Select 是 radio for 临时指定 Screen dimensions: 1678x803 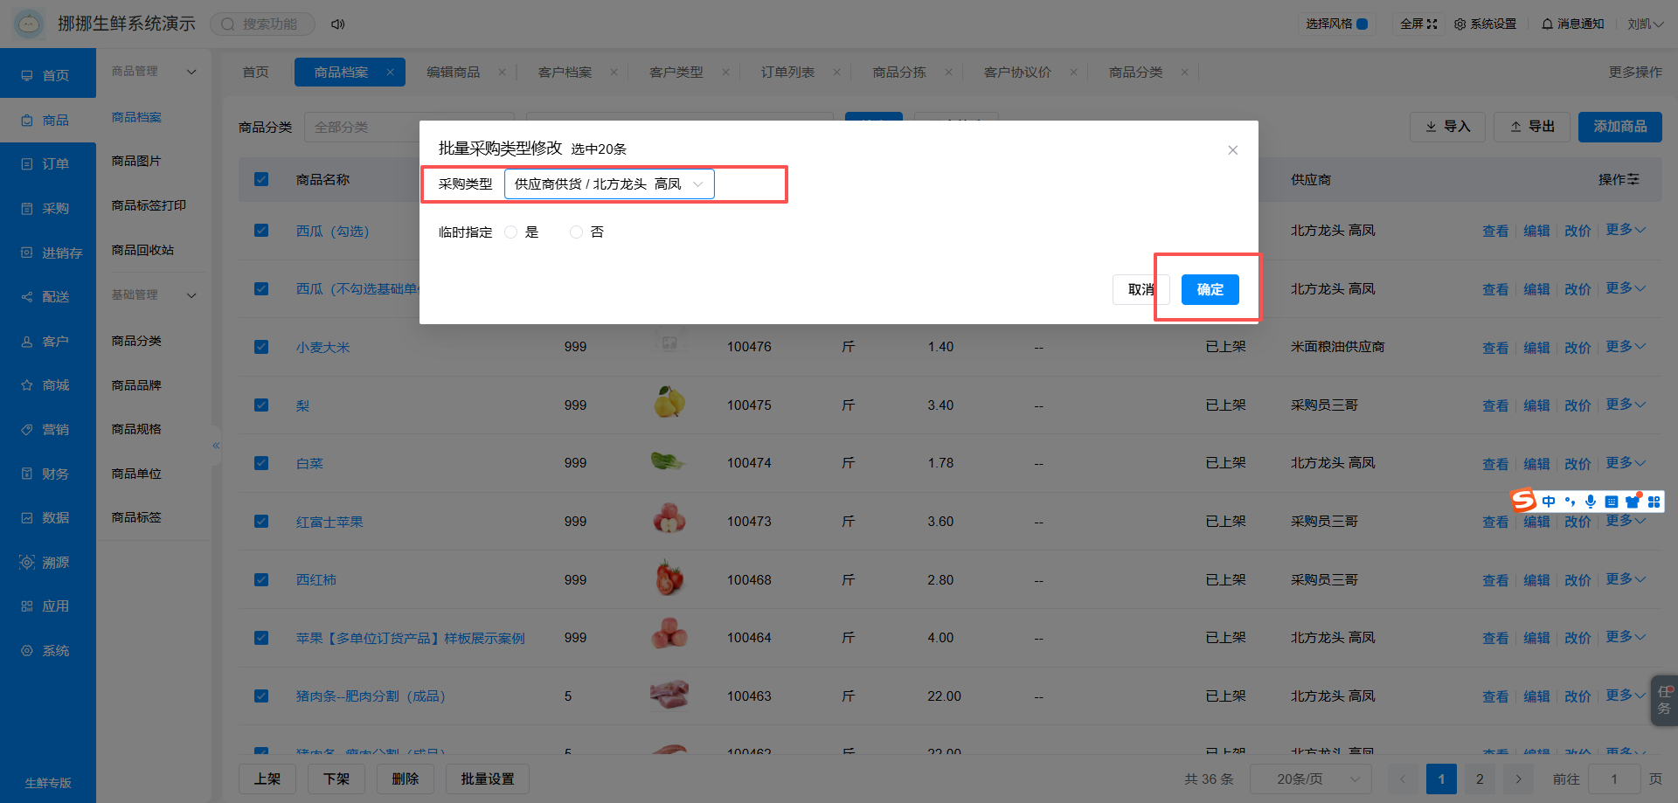pyautogui.click(x=511, y=232)
